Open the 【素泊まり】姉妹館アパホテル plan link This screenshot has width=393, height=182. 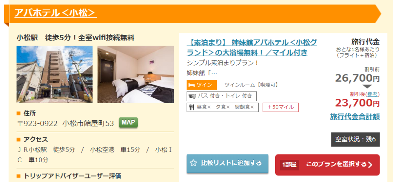point(252,47)
